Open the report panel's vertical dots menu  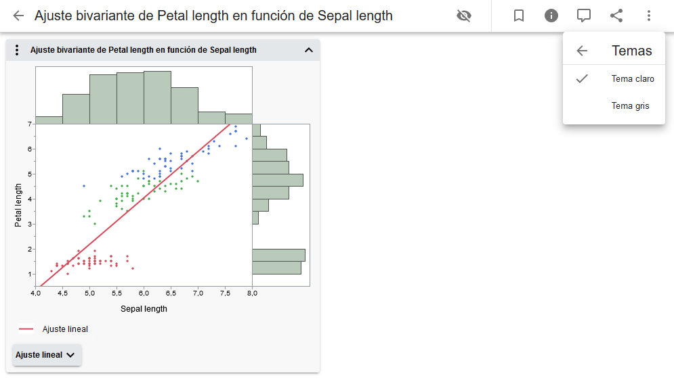click(18, 50)
